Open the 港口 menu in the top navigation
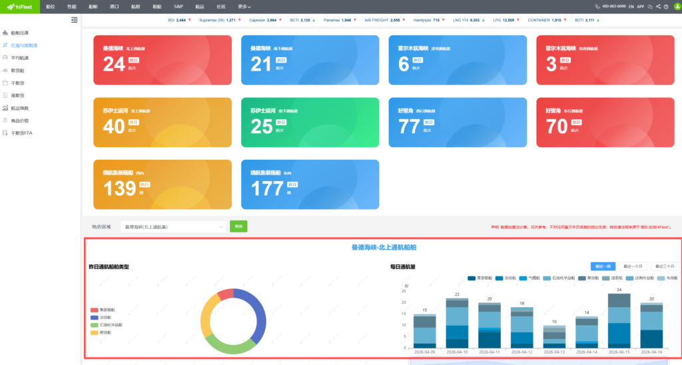 pyautogui.click(x=114, y=7)
